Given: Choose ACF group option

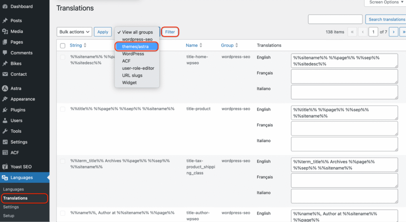Looking at the screenshot, I should tap(137, 61).
